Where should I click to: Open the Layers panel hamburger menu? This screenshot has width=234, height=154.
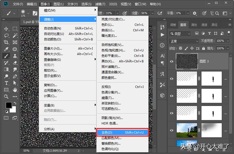pos(230,25)
